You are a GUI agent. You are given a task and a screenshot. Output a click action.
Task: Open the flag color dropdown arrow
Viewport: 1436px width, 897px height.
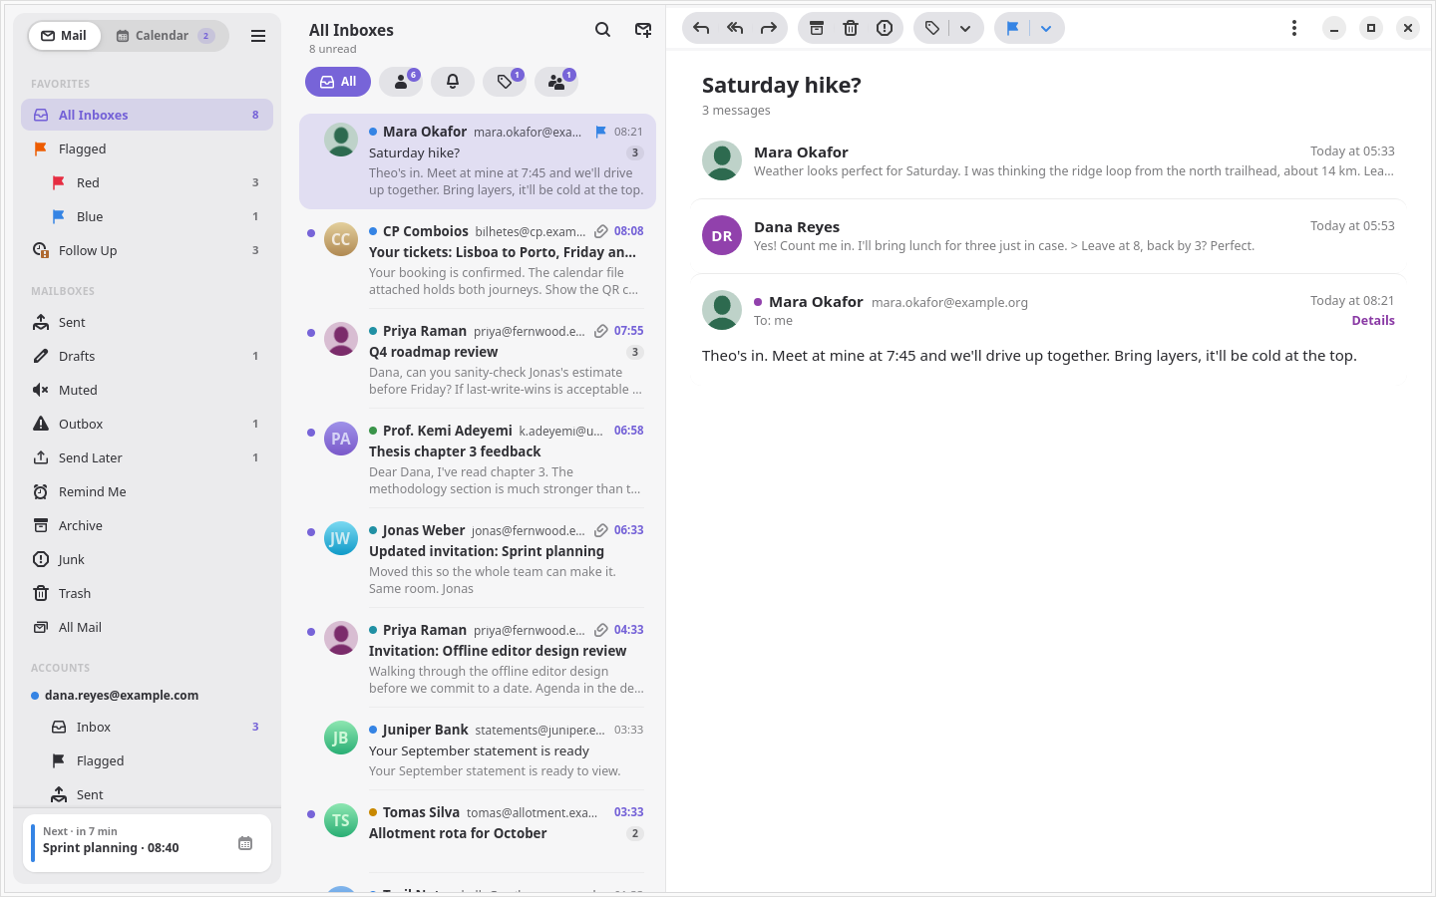(x=1046, y=28)
